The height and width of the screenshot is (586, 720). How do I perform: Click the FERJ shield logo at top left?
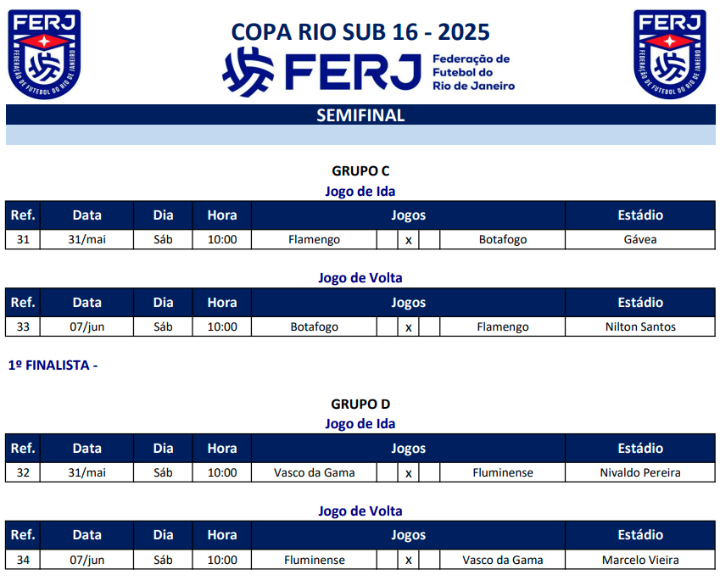[44, 53]
